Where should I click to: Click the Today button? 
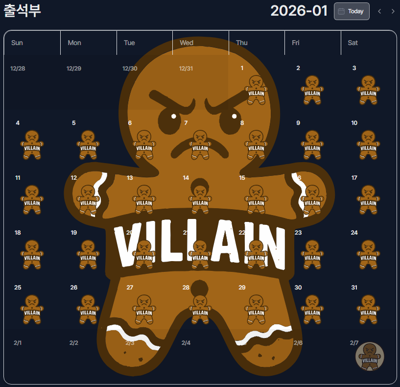pyautogui.click(x=352, y=11)
